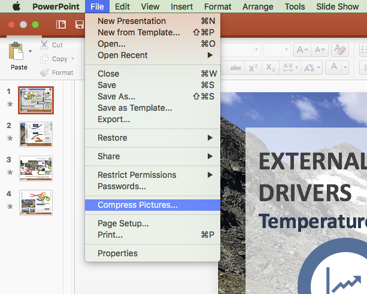
Task: Choose Save in the File menu
Action: (x=153, y=85)
